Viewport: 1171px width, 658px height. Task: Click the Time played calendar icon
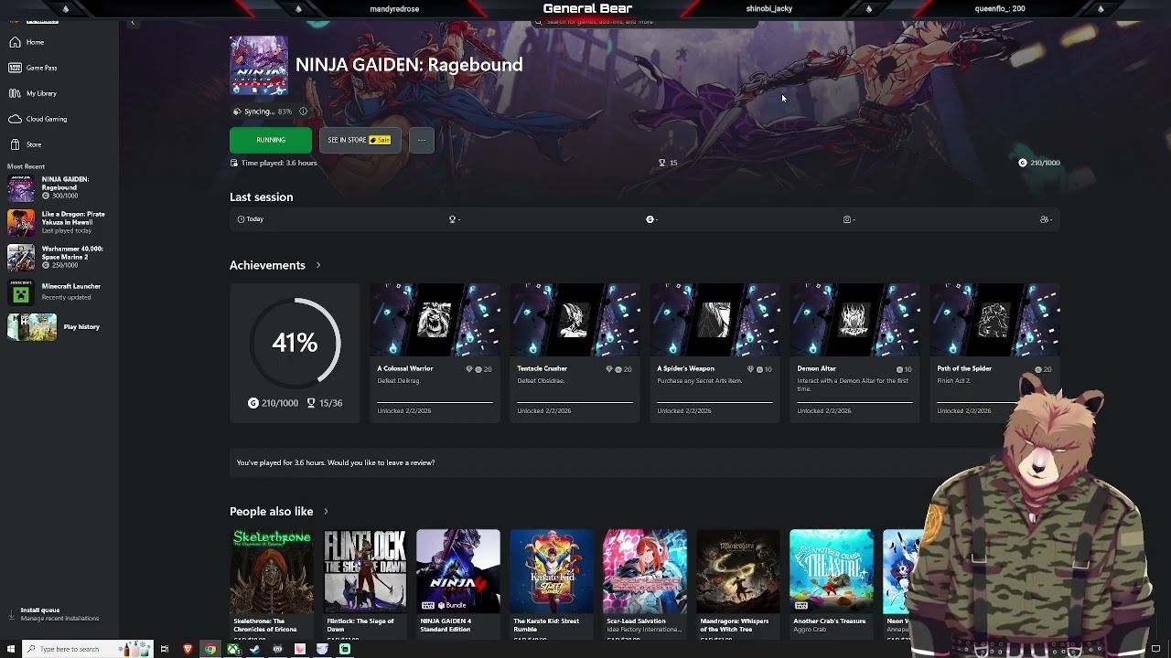(233, 163)
